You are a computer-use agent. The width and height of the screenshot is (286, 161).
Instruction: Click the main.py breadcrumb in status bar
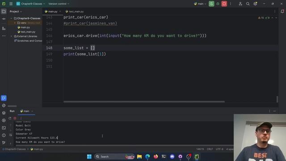tap(37, 149)
